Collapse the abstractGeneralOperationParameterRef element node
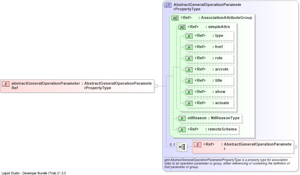Viewport: 300px width, 175px height. click(x=156, y=86)
